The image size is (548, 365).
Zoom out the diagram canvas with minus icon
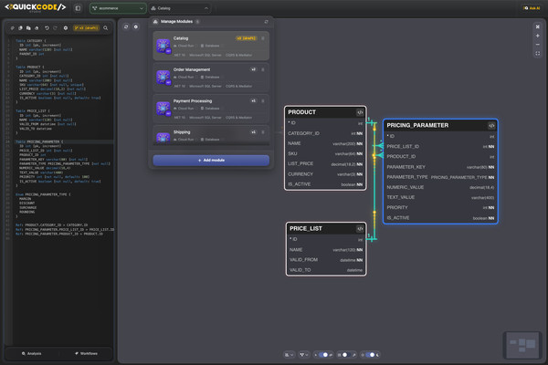(538, 45)
